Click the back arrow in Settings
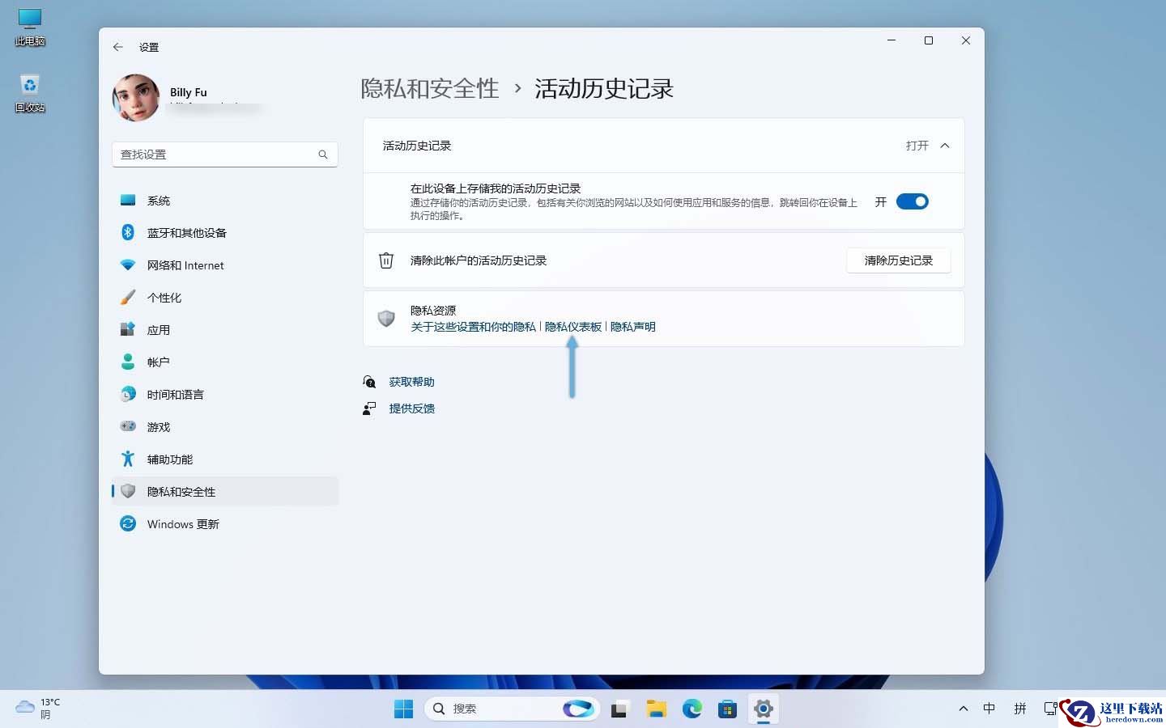This screenshot has height=728, width=1166. point(118,47)
